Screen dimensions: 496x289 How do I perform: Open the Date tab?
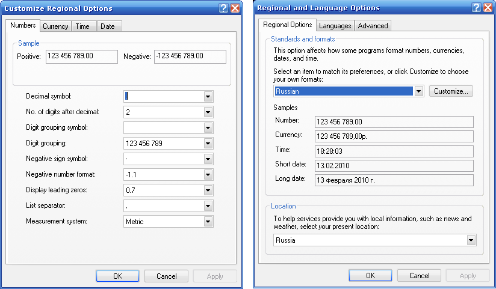click(x=108, y=26)
